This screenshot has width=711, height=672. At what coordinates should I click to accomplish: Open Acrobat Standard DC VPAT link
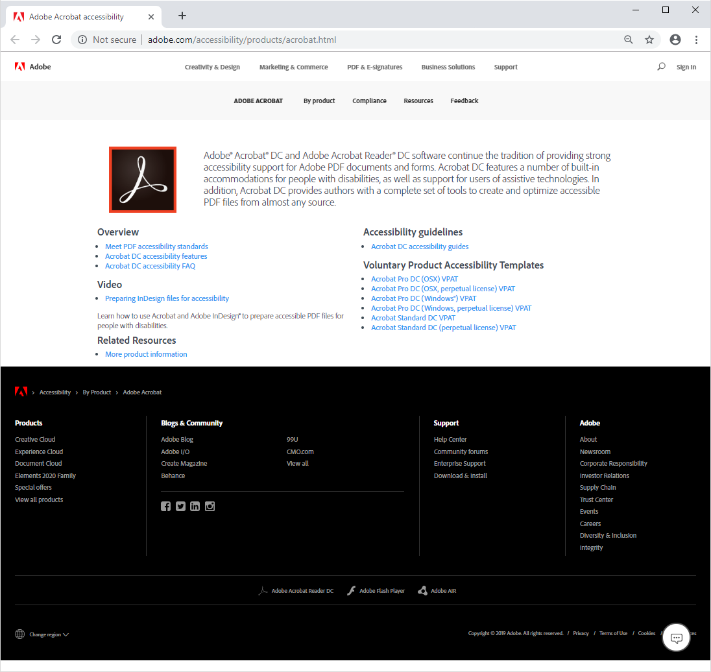click(413, 318)
